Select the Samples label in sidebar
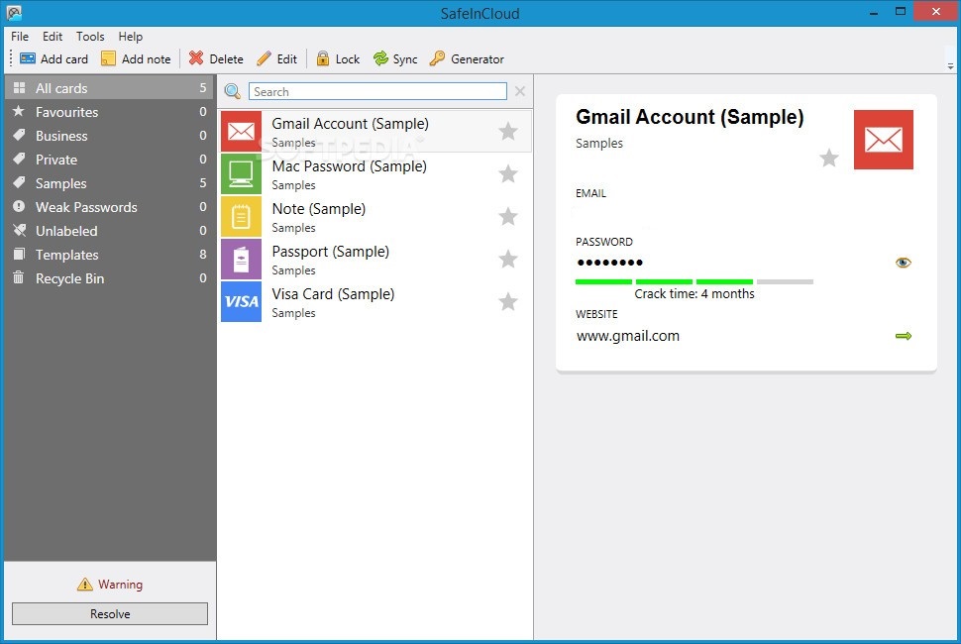The image size is (961, 644). point(110,183)
